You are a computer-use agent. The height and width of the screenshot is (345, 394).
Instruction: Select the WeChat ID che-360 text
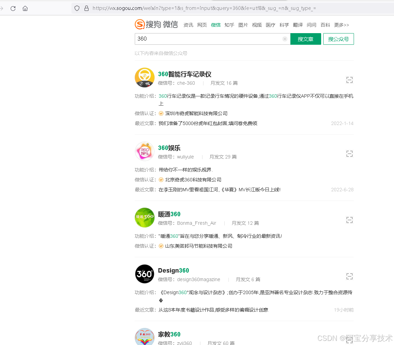(x=186, y=83)
